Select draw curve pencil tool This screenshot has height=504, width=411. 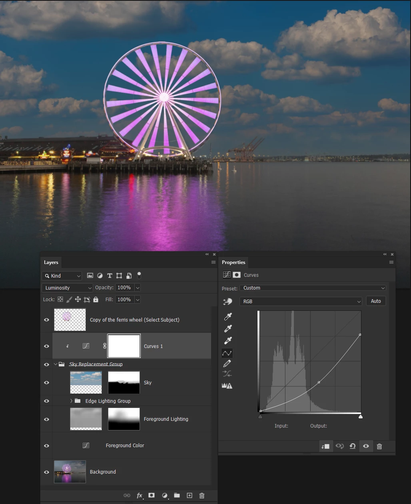227,364
